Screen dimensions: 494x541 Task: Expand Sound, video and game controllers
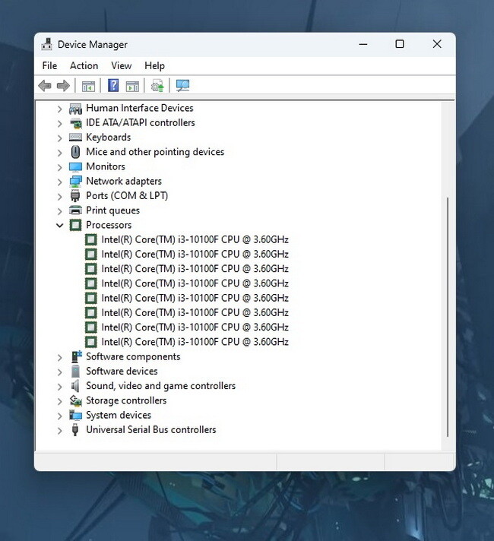pos(60,386)
